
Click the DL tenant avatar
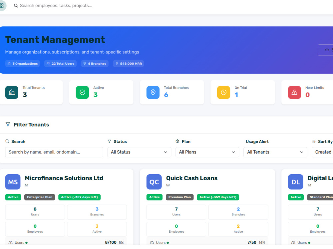pyautogui.click(x=296, y=182)
